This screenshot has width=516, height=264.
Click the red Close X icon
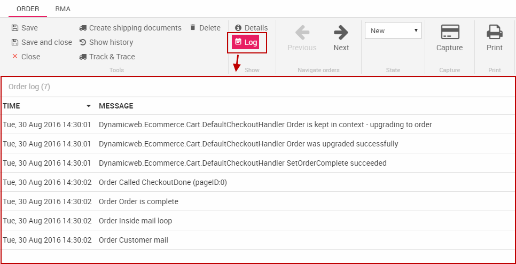tap(15, 56)
